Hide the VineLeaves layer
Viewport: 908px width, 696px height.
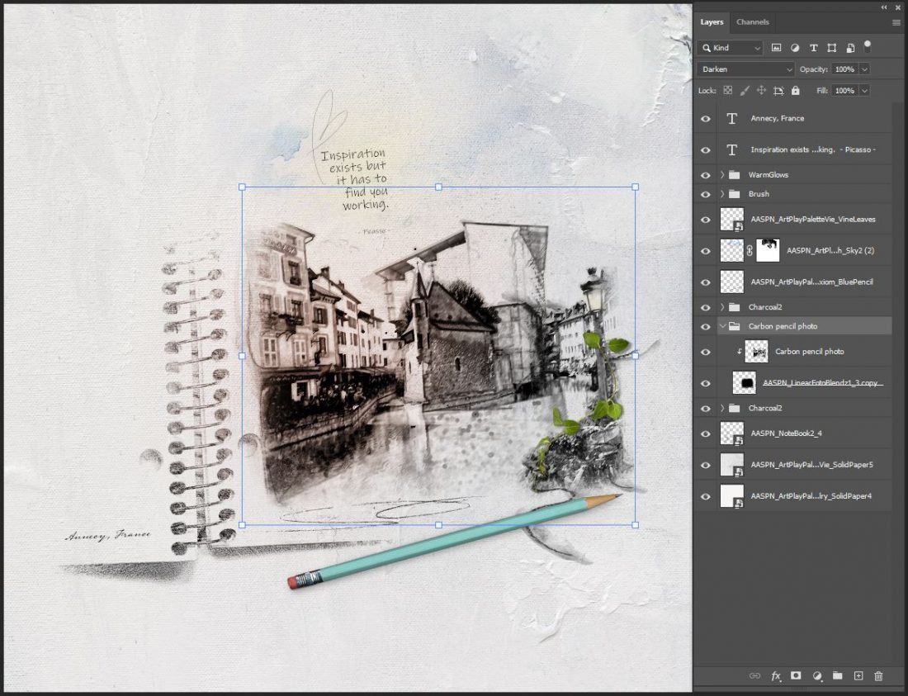705,220
